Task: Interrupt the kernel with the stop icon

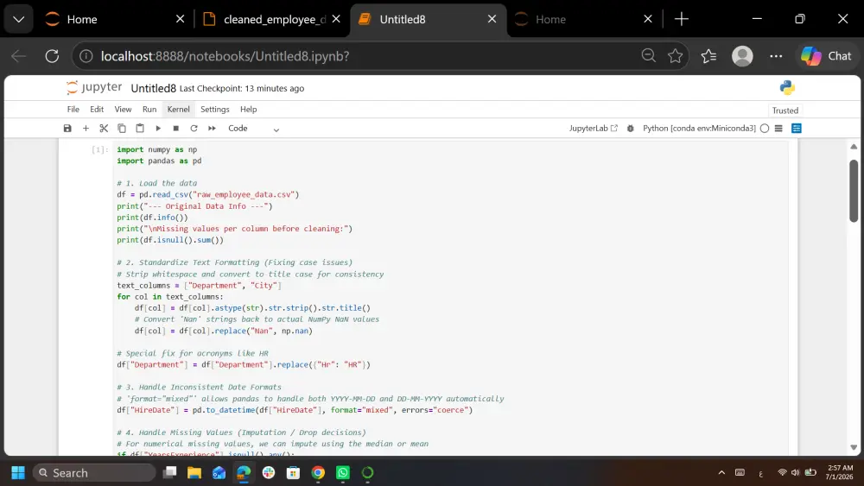Action: pyautogui.click(x=175, y=129)
